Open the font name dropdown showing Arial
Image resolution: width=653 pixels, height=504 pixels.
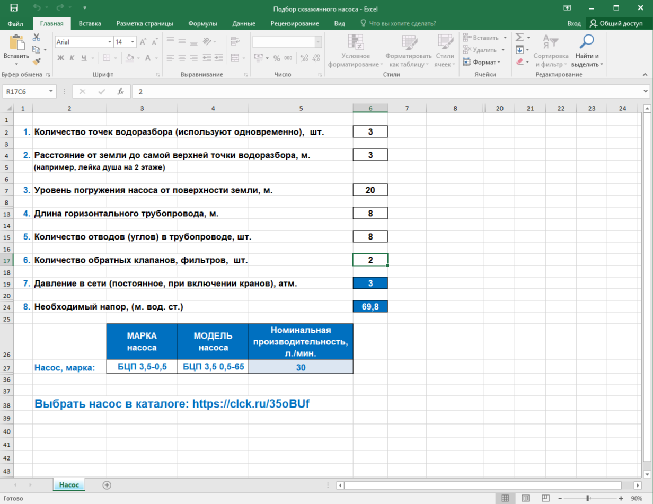pyautogui.click(x=110, y=42)
